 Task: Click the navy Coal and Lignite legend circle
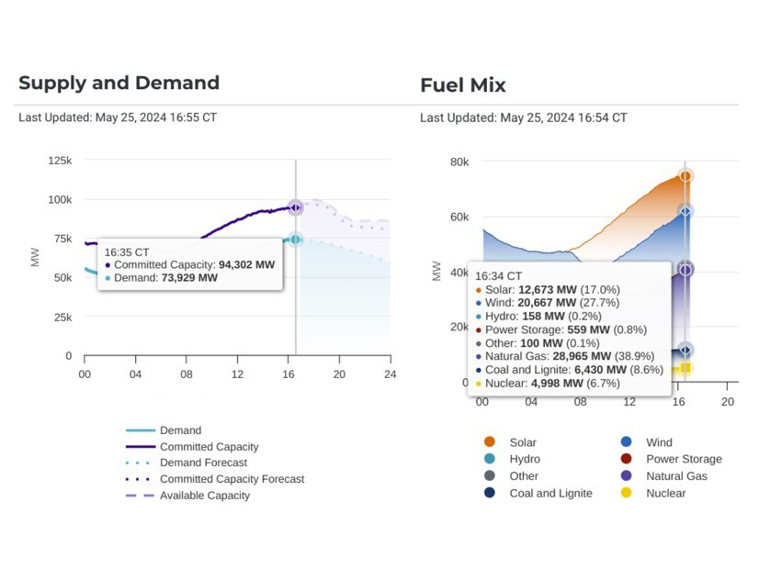pyautogui.click(x=490, y=493)
